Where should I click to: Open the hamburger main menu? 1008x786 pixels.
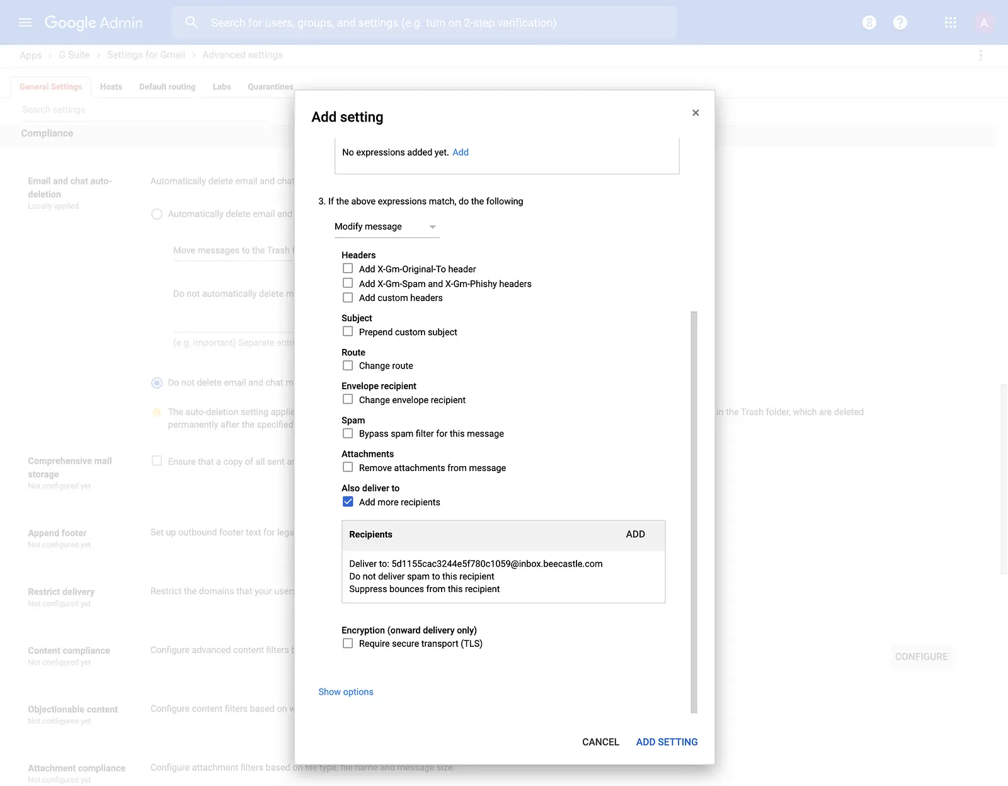click(25, 23)
